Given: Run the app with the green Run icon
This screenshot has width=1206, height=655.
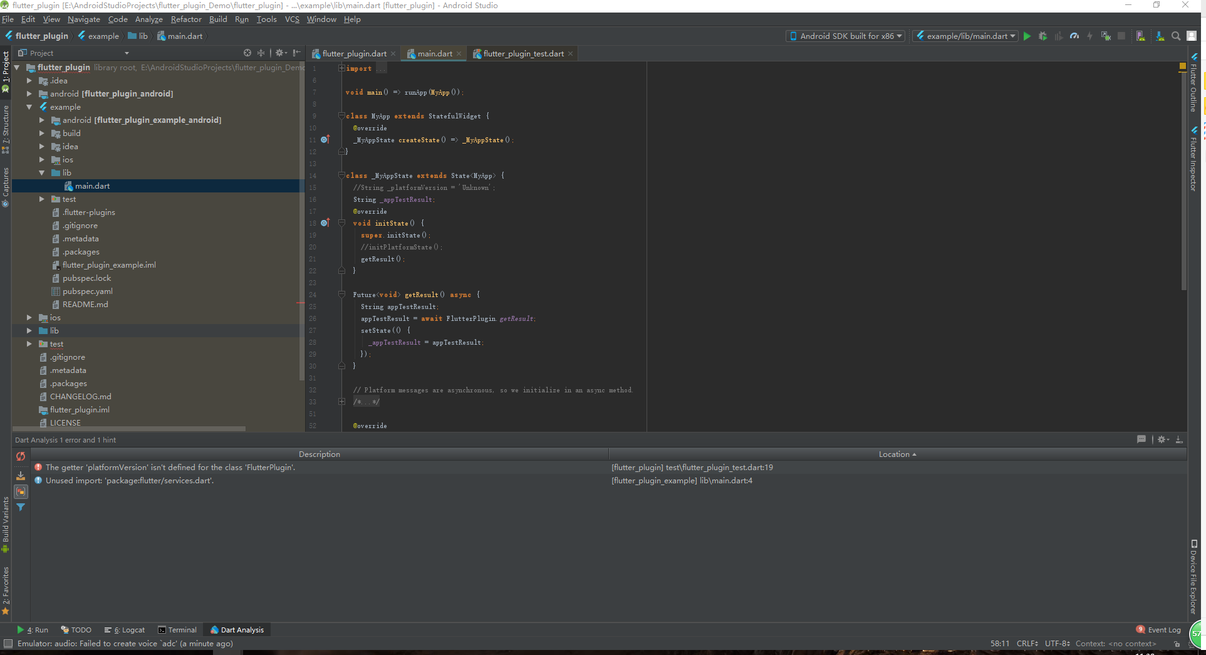Looking at the screenshot, I should [x=1027, y=36].
